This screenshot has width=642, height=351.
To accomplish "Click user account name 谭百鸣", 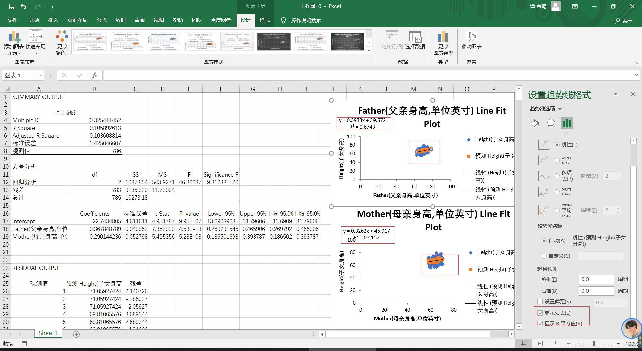I will click(x=538, y=6).
